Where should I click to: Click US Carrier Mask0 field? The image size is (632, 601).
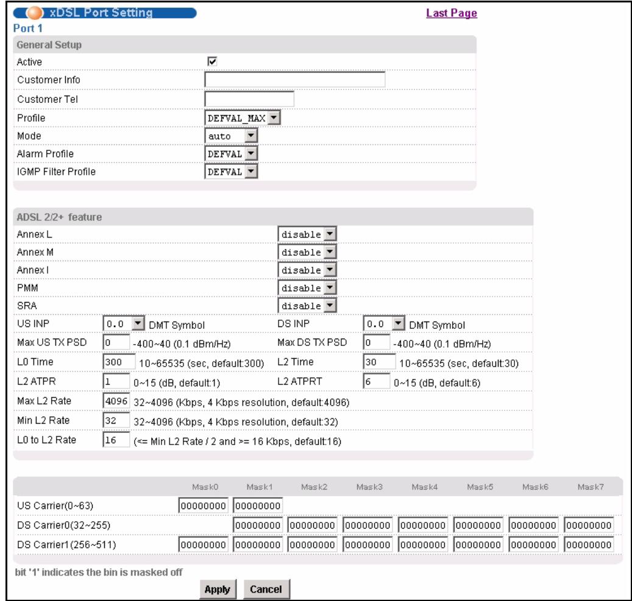[203, 505]
